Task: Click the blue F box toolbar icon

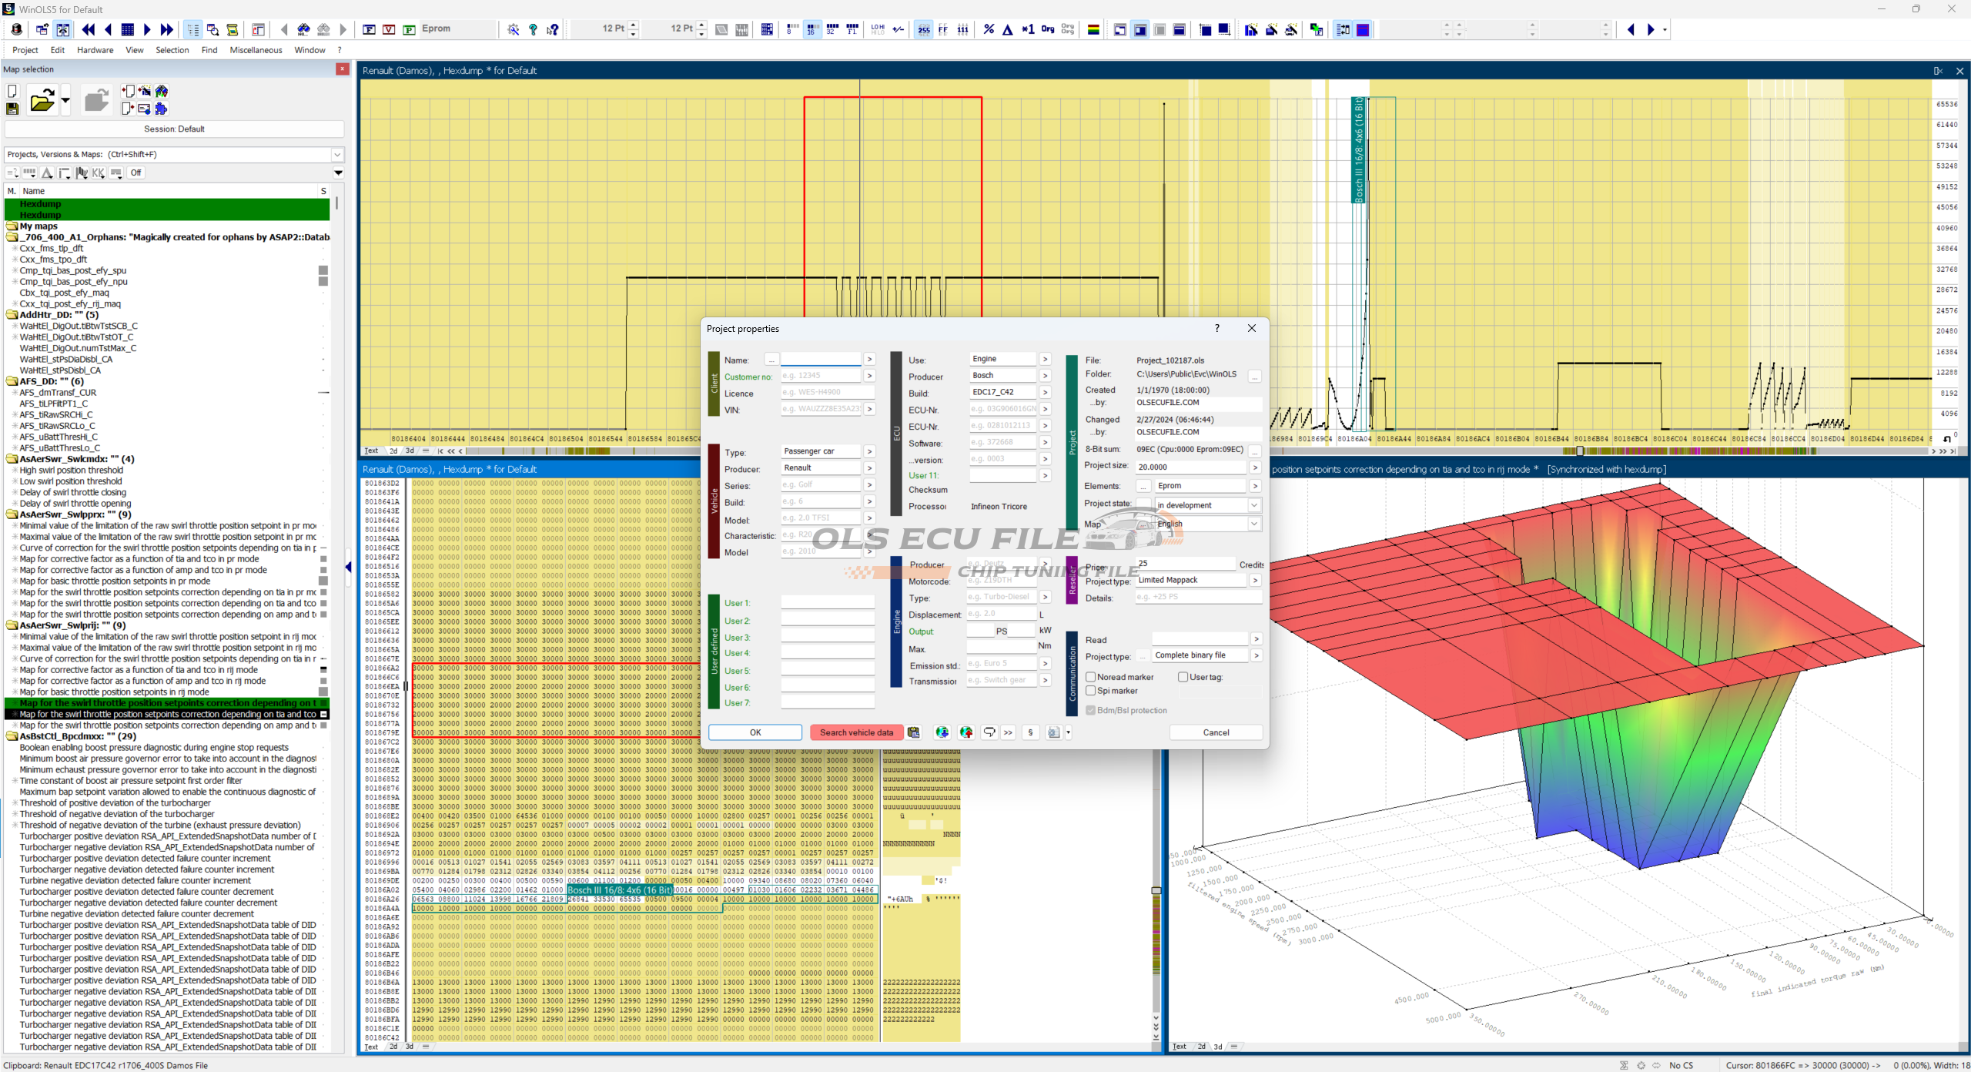Action: coord(369,29)
